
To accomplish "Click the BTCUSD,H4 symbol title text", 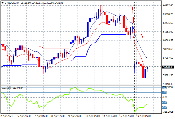I will click(12, 3).
